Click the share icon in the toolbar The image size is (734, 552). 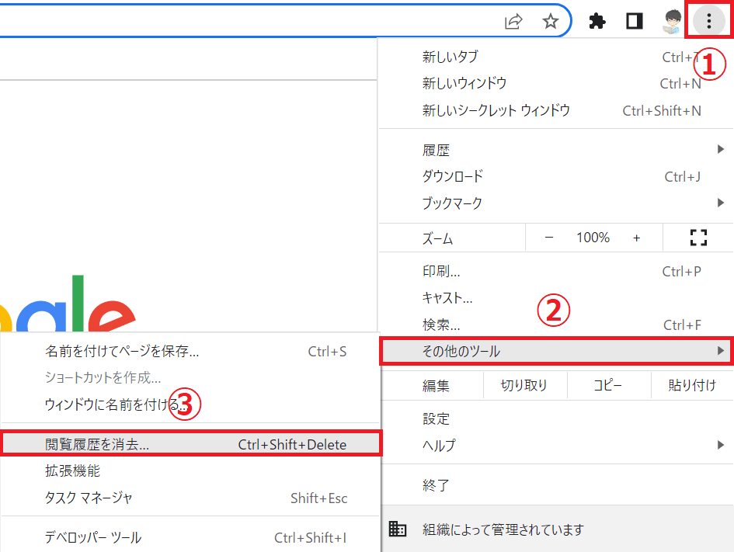click(x=513, y=21)
